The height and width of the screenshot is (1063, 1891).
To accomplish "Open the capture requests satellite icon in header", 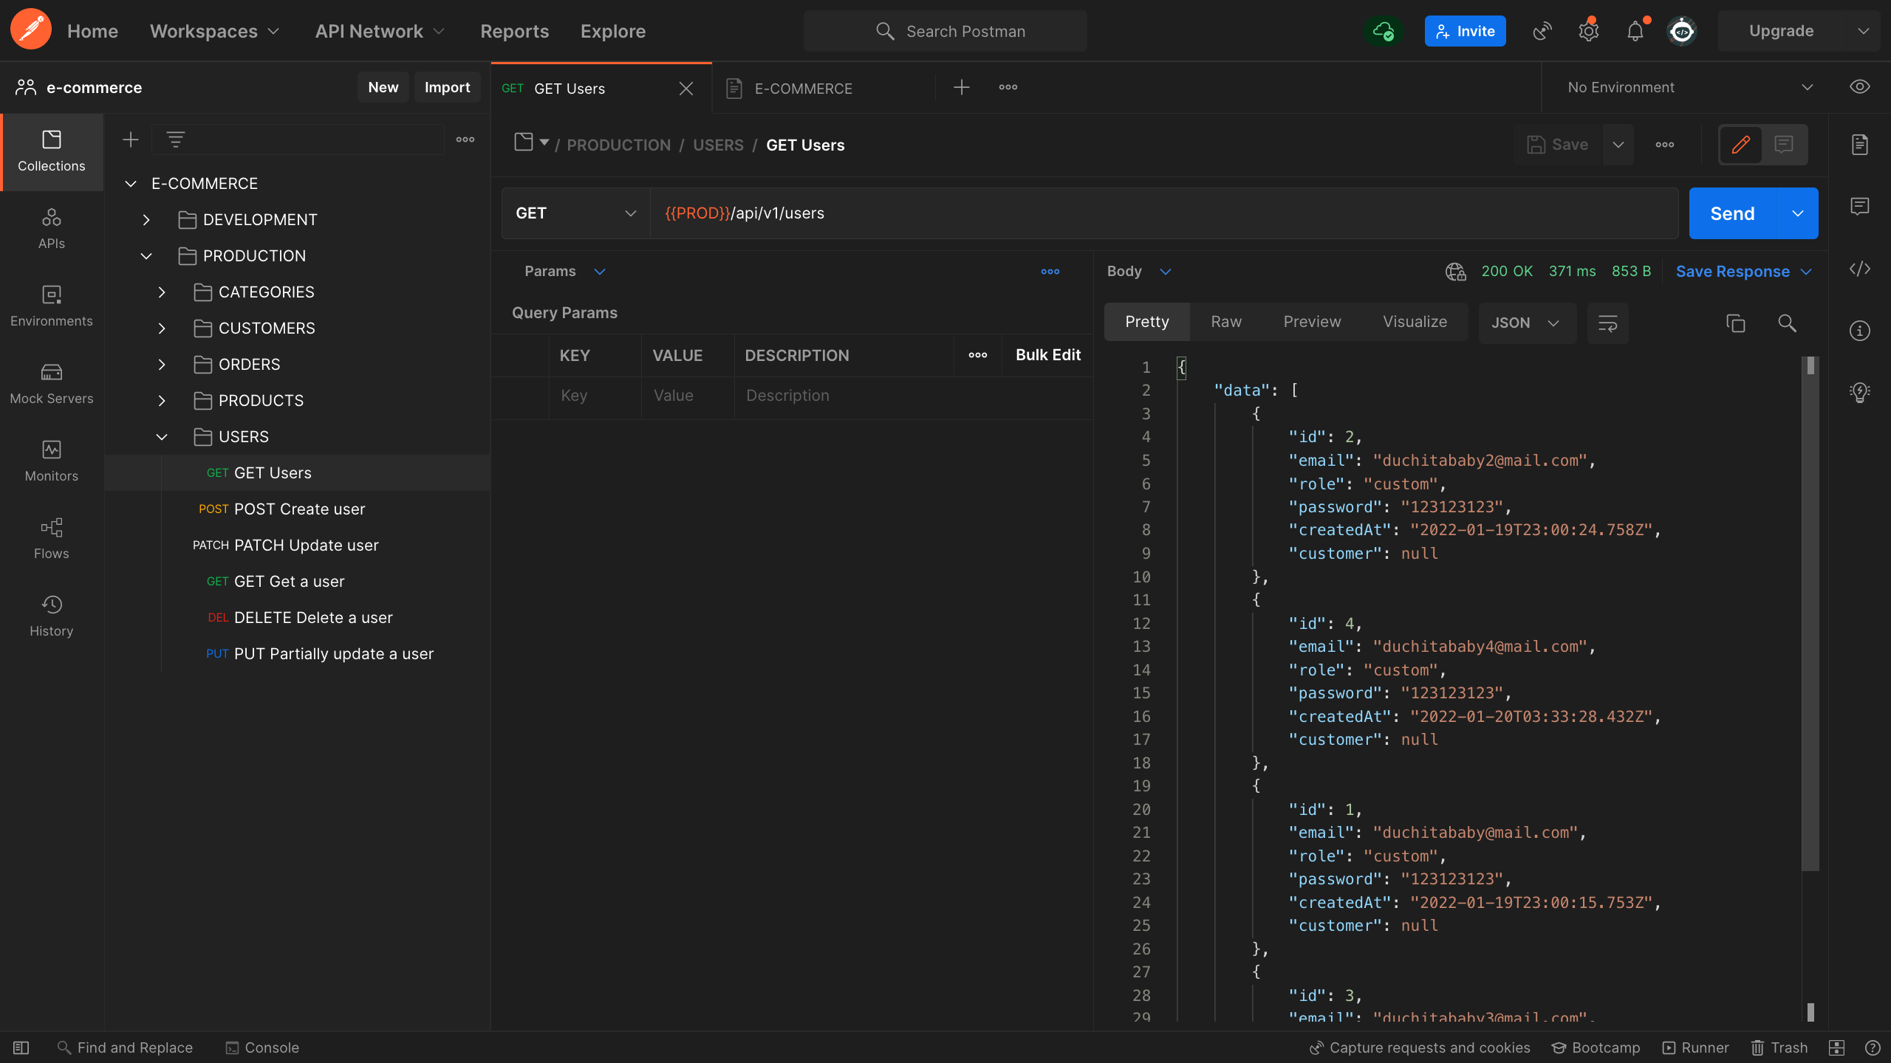I will (1542, 31).
